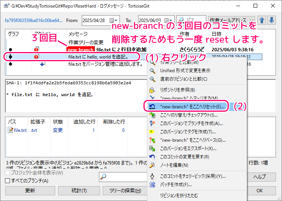Choose 'このバージョンでタグを作成(T)...' menu item
This screenshot has width=282, height=201.
tap(197, 132)
